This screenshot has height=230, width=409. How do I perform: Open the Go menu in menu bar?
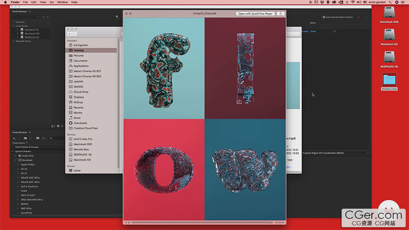click(x=52, y=2)
